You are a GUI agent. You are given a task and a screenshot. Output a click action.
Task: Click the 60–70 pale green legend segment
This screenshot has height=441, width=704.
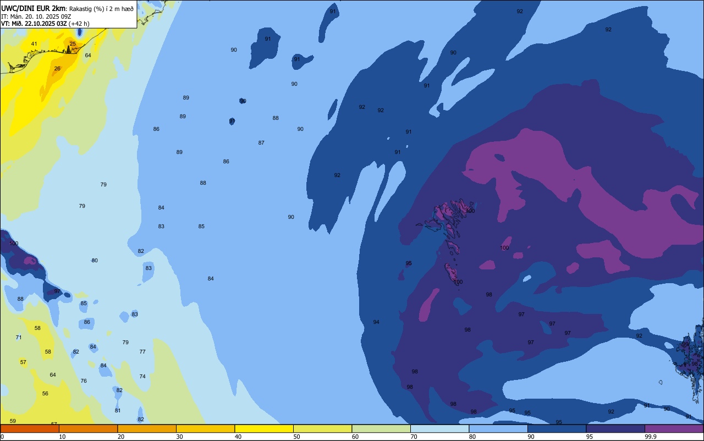pyautogui.click(x=381, y=428)
